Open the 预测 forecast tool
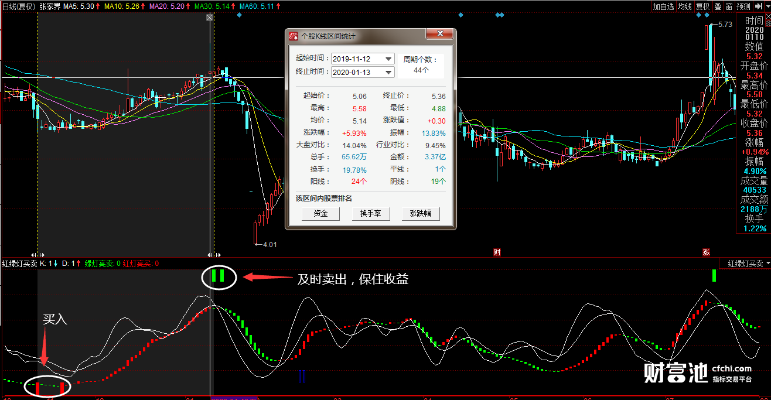 click(x=743, y=6)
